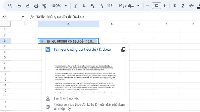The height and width of the screenshot is (112, 200).
Task: Redo the last action
Action: [x=28, y=6]
